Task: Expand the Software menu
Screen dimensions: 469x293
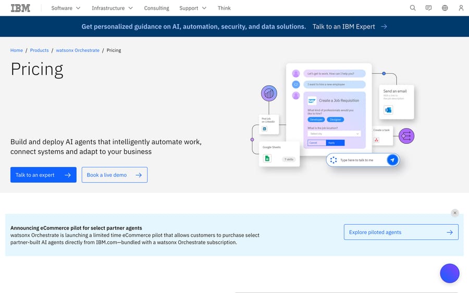Action: (66, 8)
